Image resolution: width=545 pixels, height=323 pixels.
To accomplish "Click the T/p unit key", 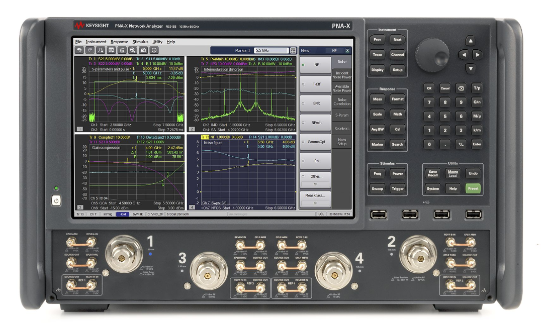I will (477, 88).
